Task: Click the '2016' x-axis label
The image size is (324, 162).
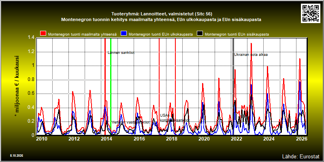Action: click(x=139, y=139)
